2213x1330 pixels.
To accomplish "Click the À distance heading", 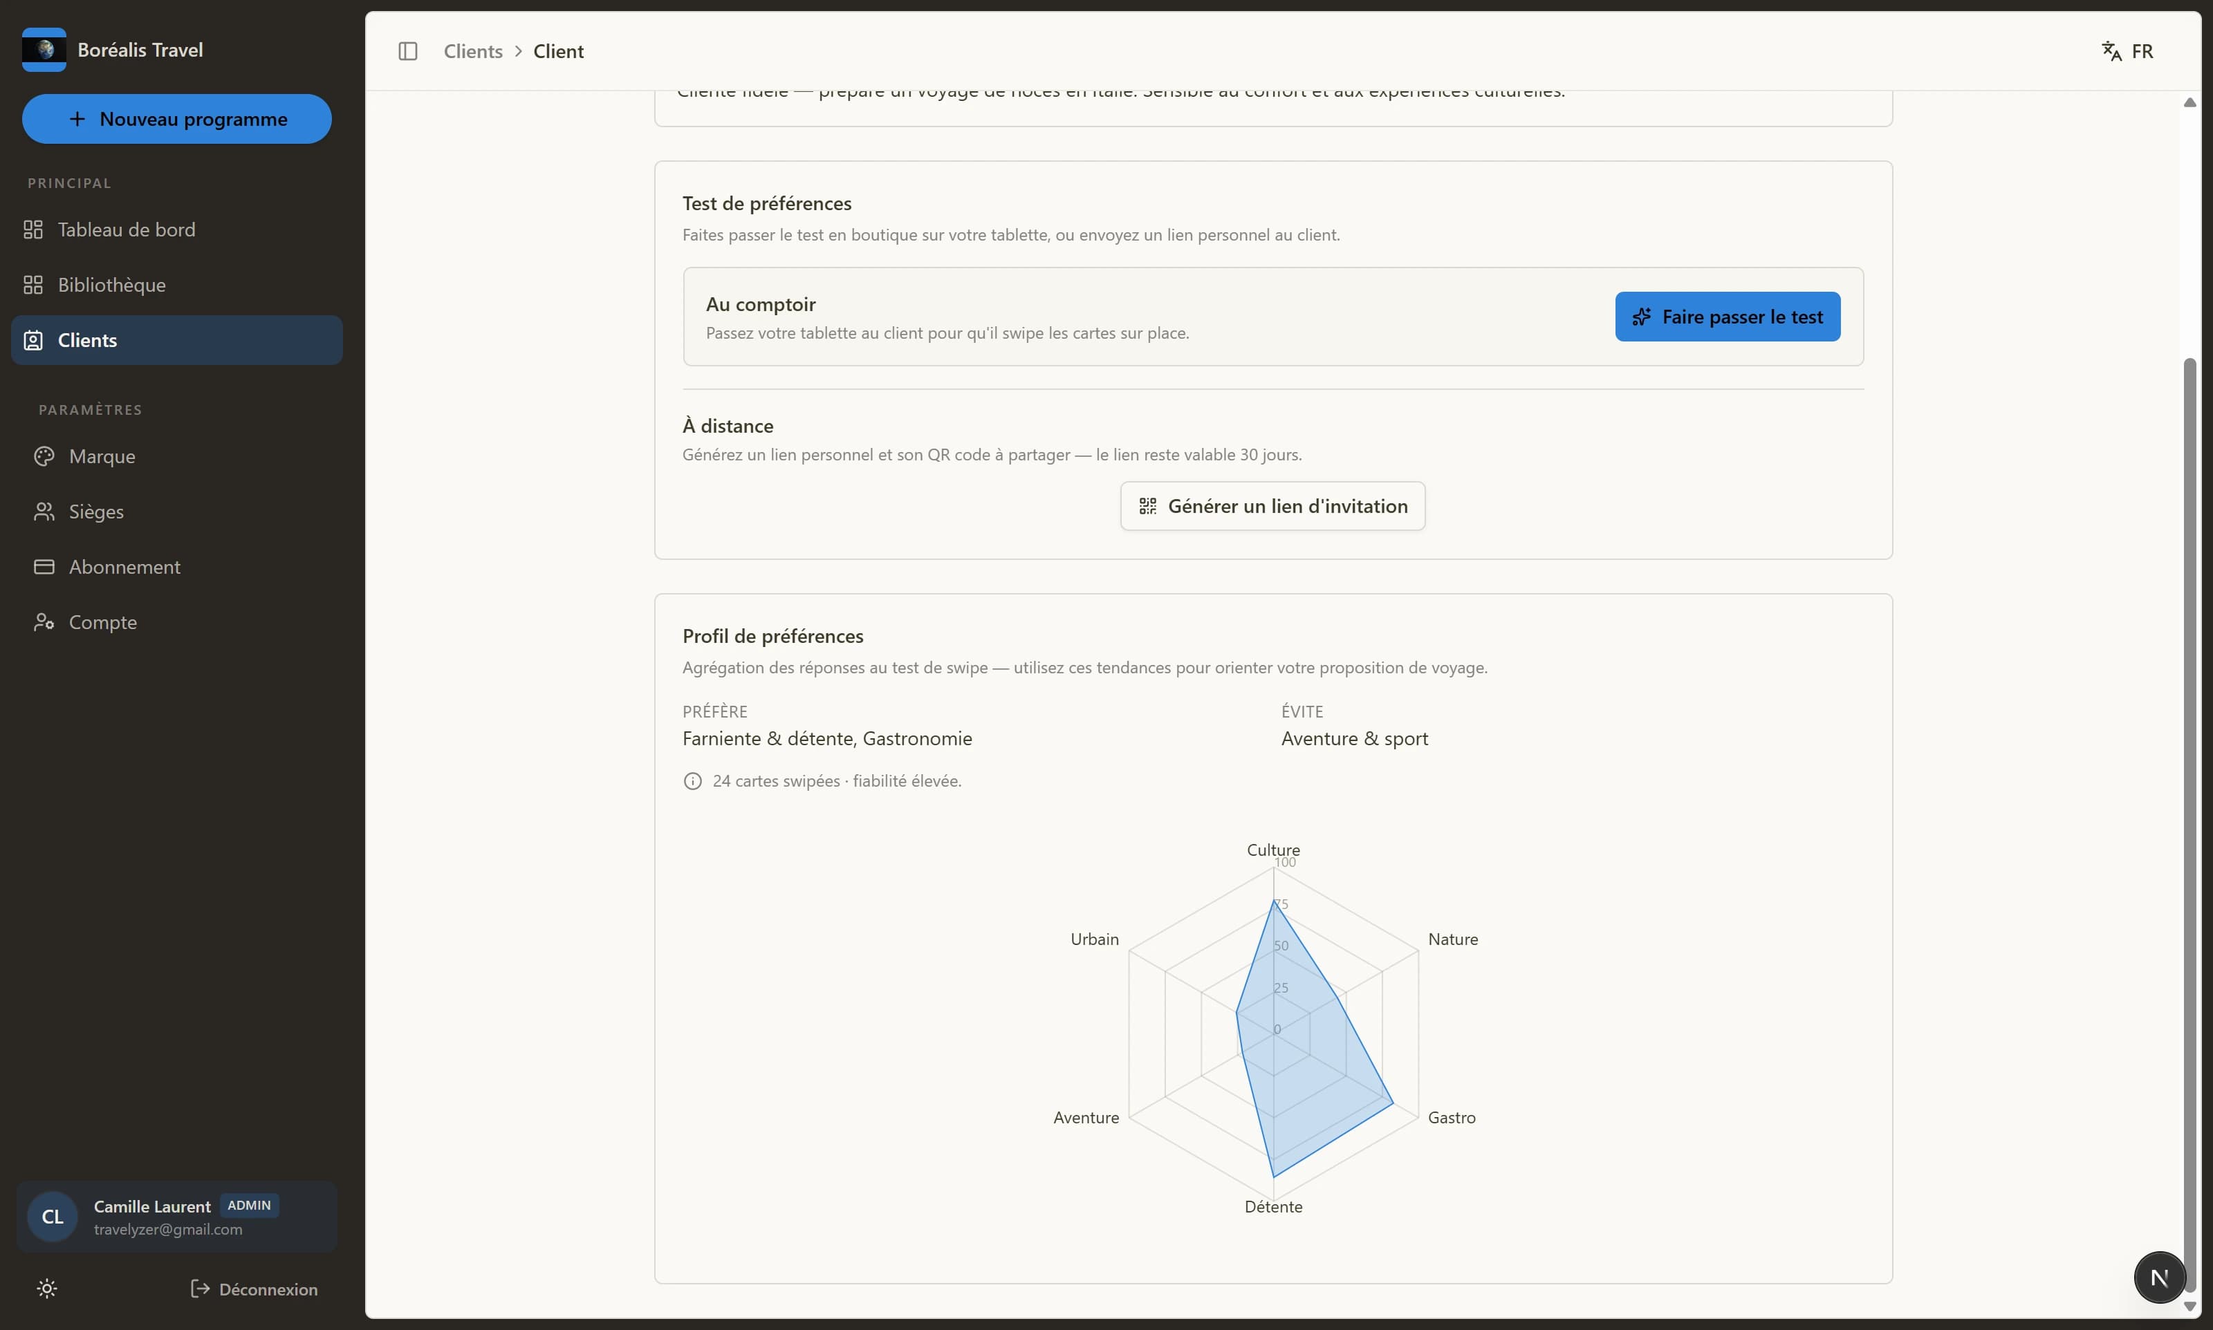I will [x=727, y=426].
